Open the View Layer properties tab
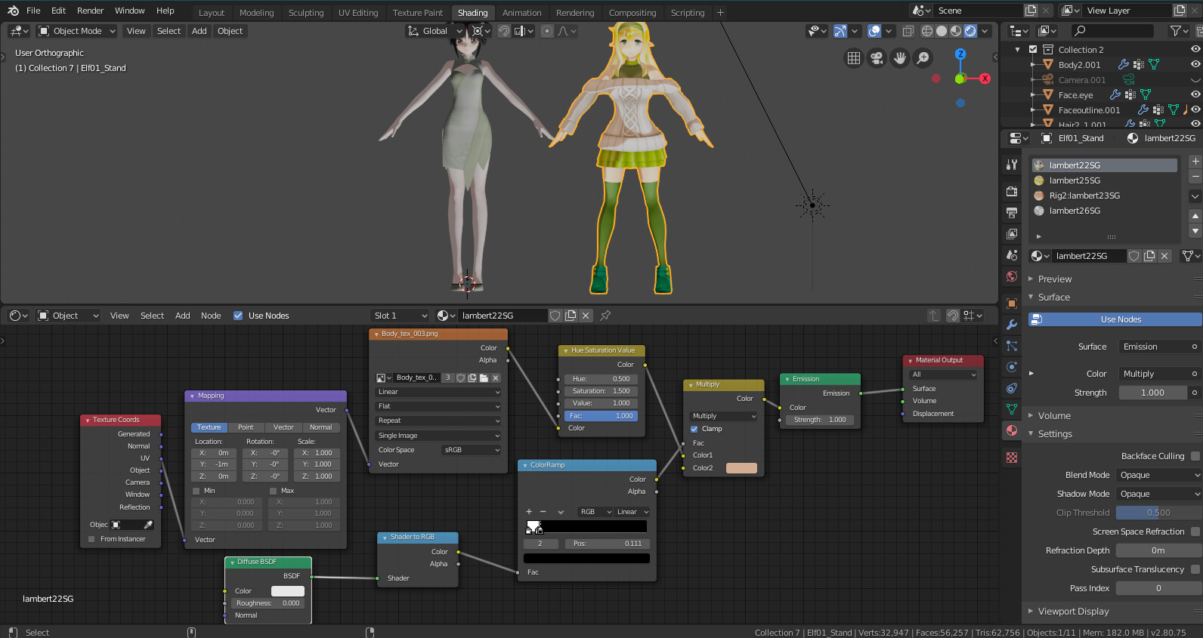Viewport: 1203px width, 638px height. (x=1012, y=234)
